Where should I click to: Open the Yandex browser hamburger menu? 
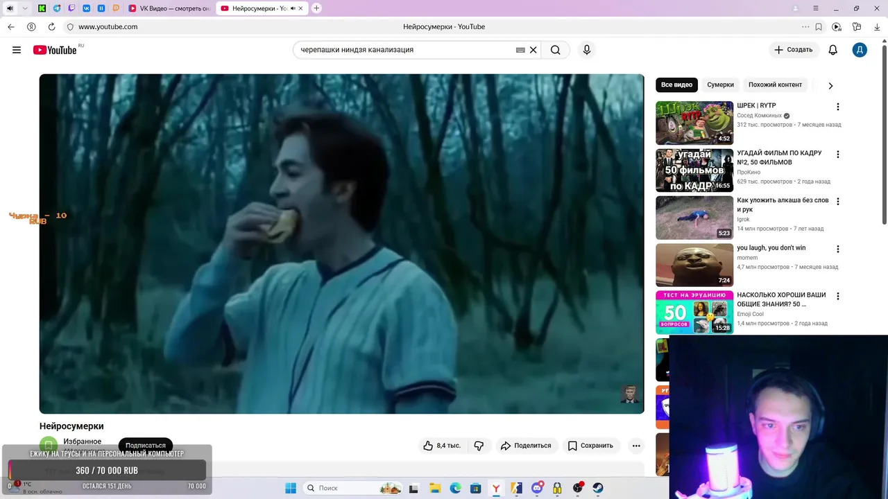816,8
